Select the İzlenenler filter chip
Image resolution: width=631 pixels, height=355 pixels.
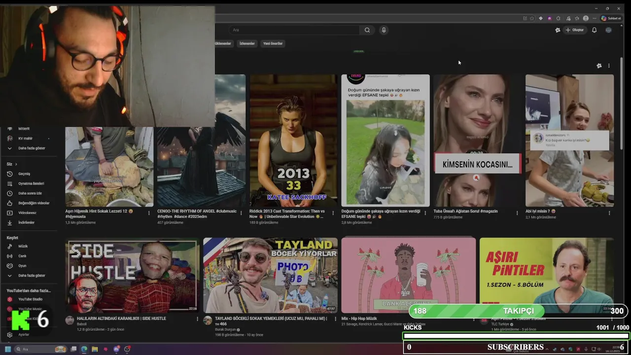247,43
